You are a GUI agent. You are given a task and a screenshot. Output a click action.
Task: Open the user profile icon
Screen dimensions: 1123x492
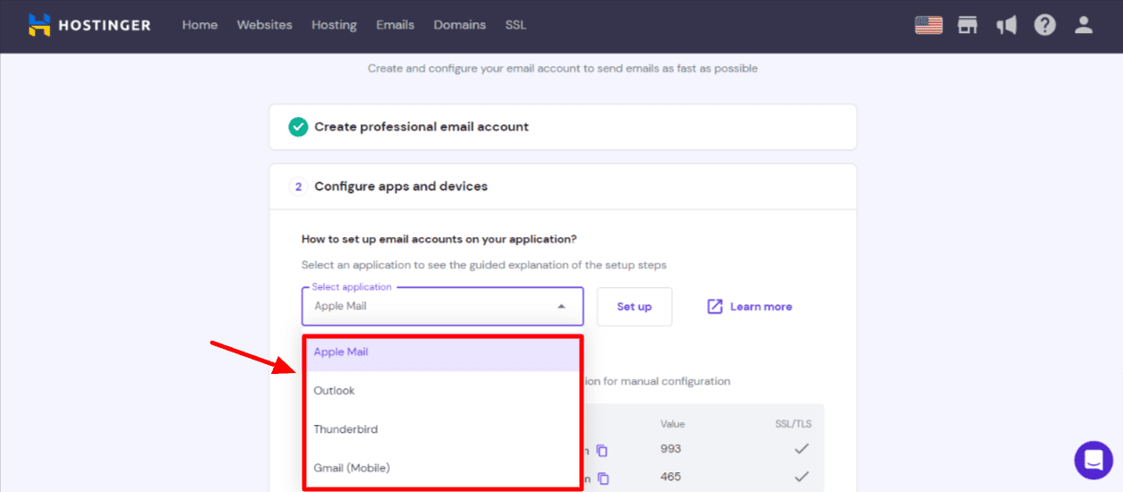[x=1084, y=25]
